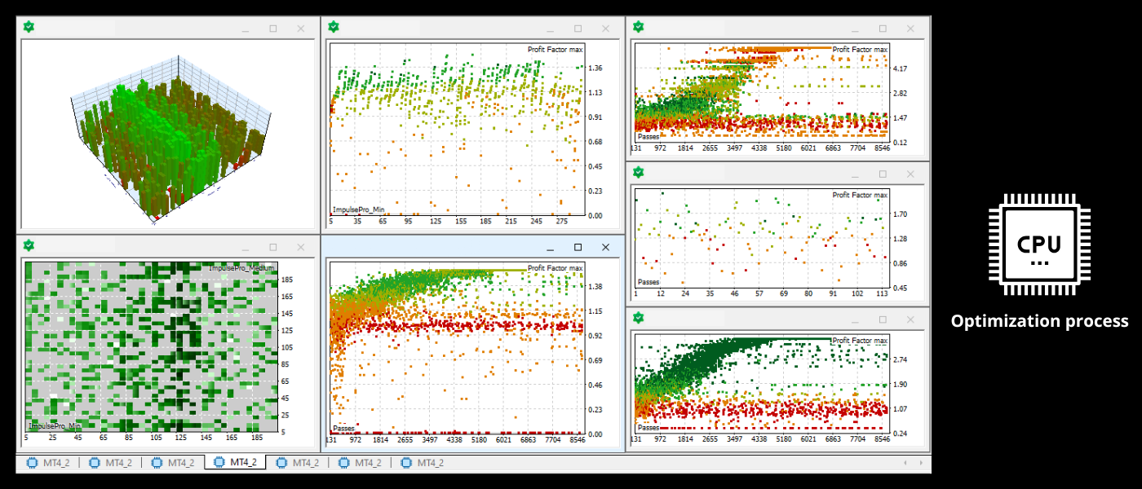Click the title icon of the ImpulsePro_Min scatter window
The height and width of the screenshot is (489, 1142).
(333, 27)
